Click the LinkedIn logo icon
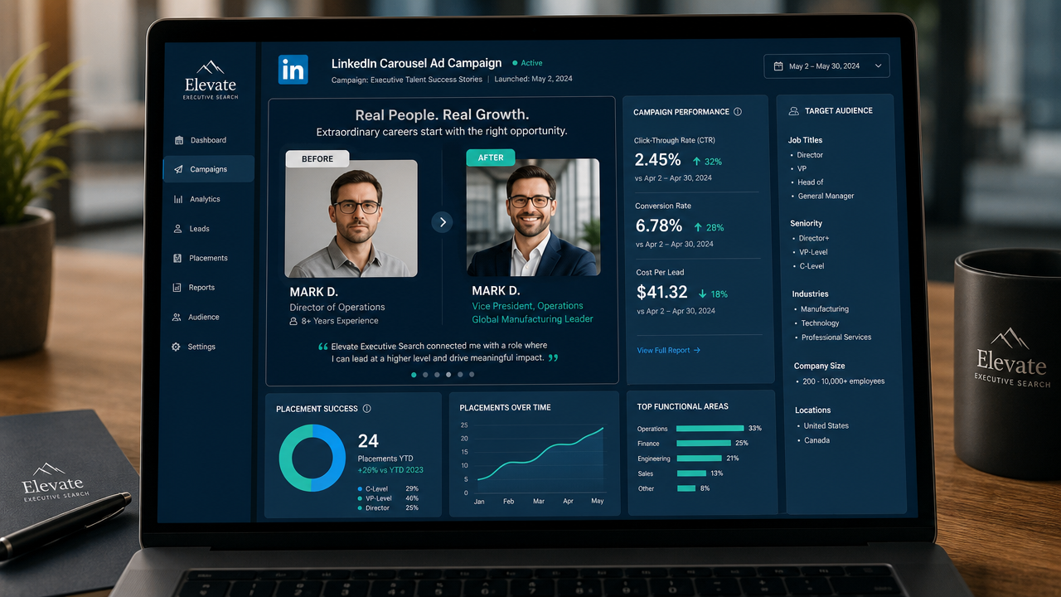1061x597 pixels. 293,70
